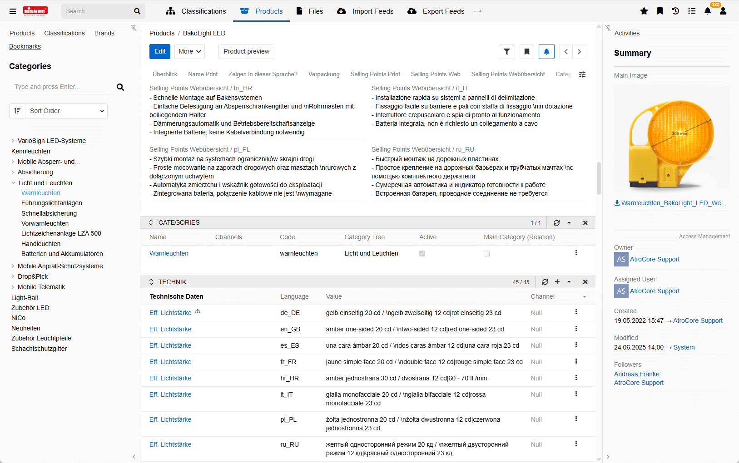
Task: Refresh the CATEGORIES panel
Action: pyautogui.click(x=556, y=223)
